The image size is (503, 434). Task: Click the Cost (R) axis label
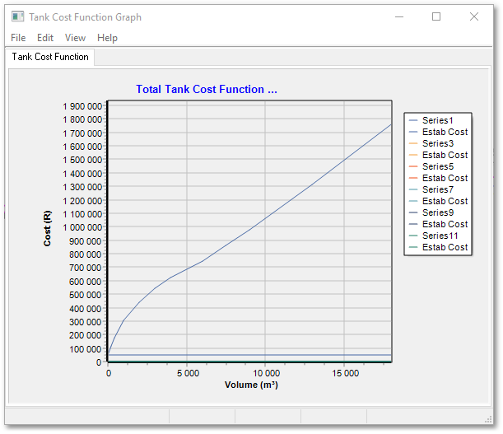pos(47,229)
